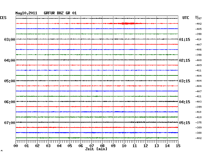
Task: Click x-axis minute label 07
Action: [92, 146]
